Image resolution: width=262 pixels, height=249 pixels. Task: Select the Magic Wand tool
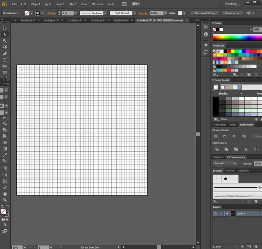(5, 41)
